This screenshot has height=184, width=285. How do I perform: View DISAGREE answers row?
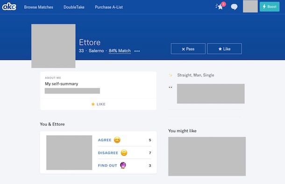click(x=124, y=153)
